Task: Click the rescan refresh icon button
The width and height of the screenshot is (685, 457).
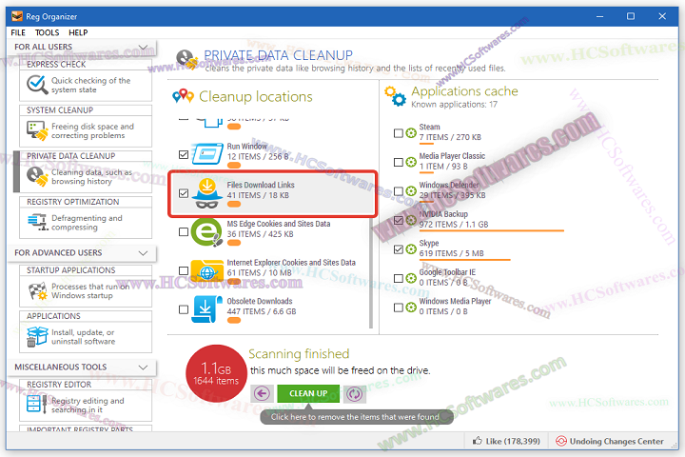Action: click(x=354, y=393)
